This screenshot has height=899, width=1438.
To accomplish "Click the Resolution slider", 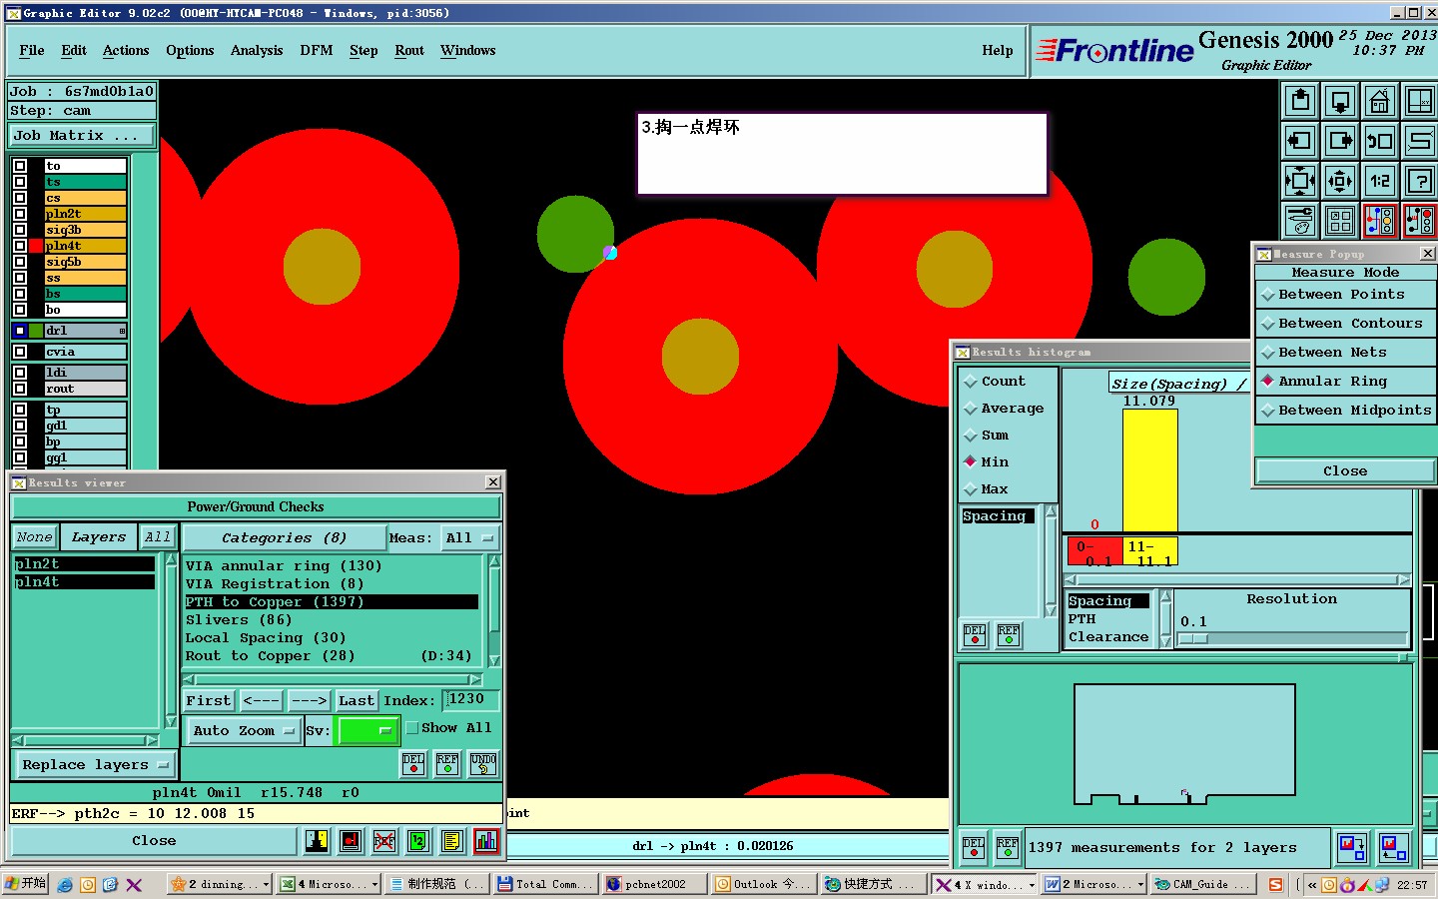I will click(1292, 639).
